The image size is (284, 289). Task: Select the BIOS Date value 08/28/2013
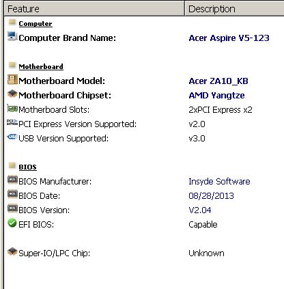tap(211, 195)
